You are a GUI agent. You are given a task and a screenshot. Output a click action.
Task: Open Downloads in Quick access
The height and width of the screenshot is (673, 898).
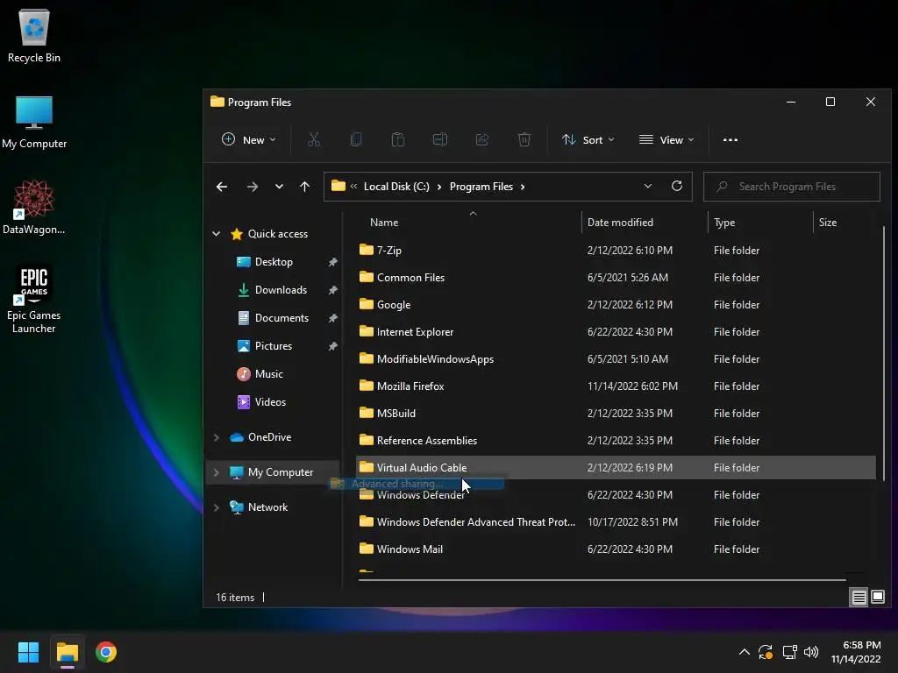click(x=274, y=290)
